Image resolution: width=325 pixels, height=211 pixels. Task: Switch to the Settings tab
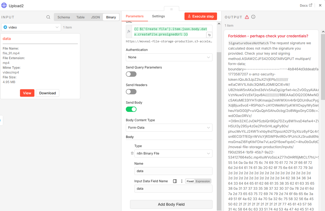(158, 16)
